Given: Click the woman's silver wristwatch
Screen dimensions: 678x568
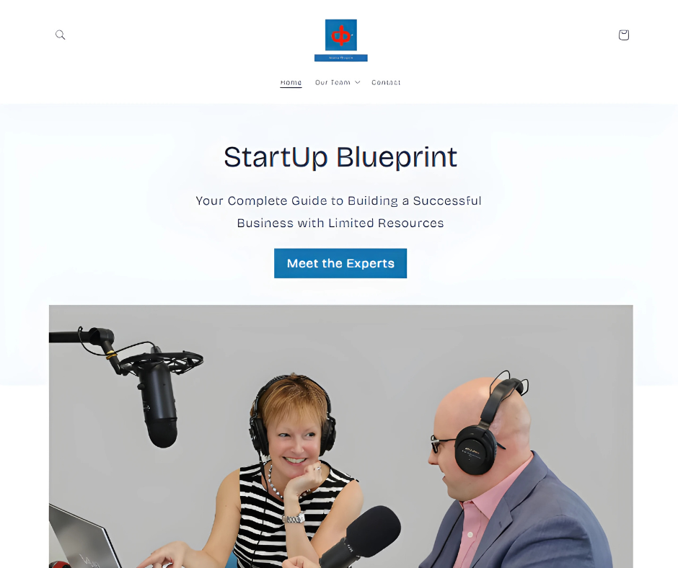Looking at the screenshot, I should [x=294, y=518].
